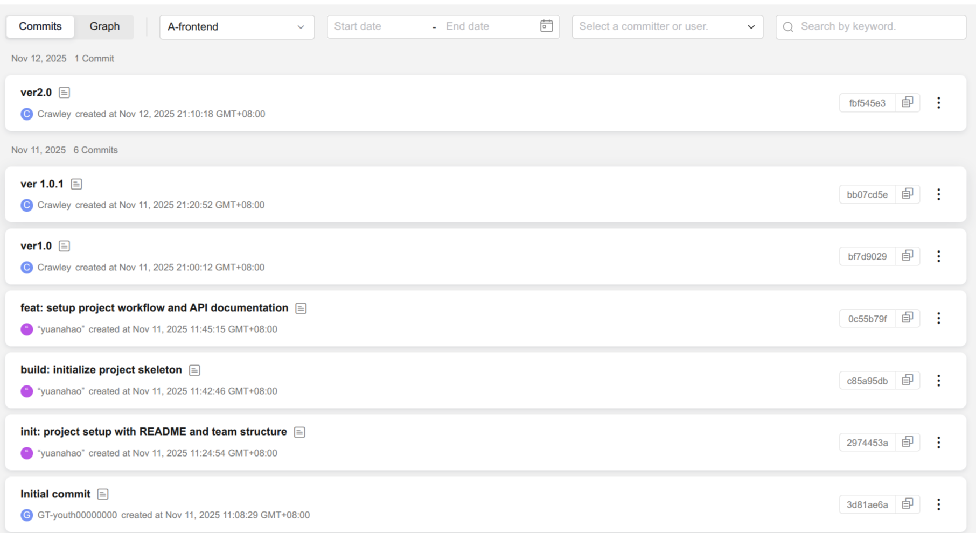976x533 pixels.
Task: Click Crawley avatar on ver2.0 commit
Action: click(x=27, y=114)
